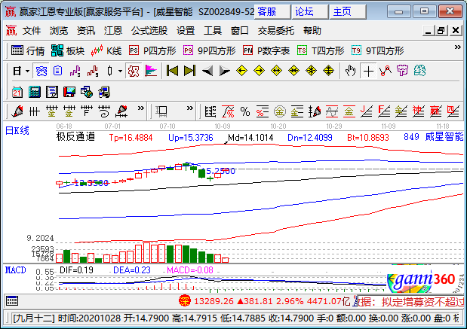Click the box size measure icon
This screenshot has height=329, width=467.
(x=161, y=111)
